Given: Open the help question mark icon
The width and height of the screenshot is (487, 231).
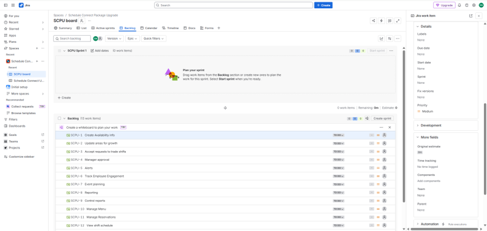Looking at the screenshot, I should coord(467,5).
